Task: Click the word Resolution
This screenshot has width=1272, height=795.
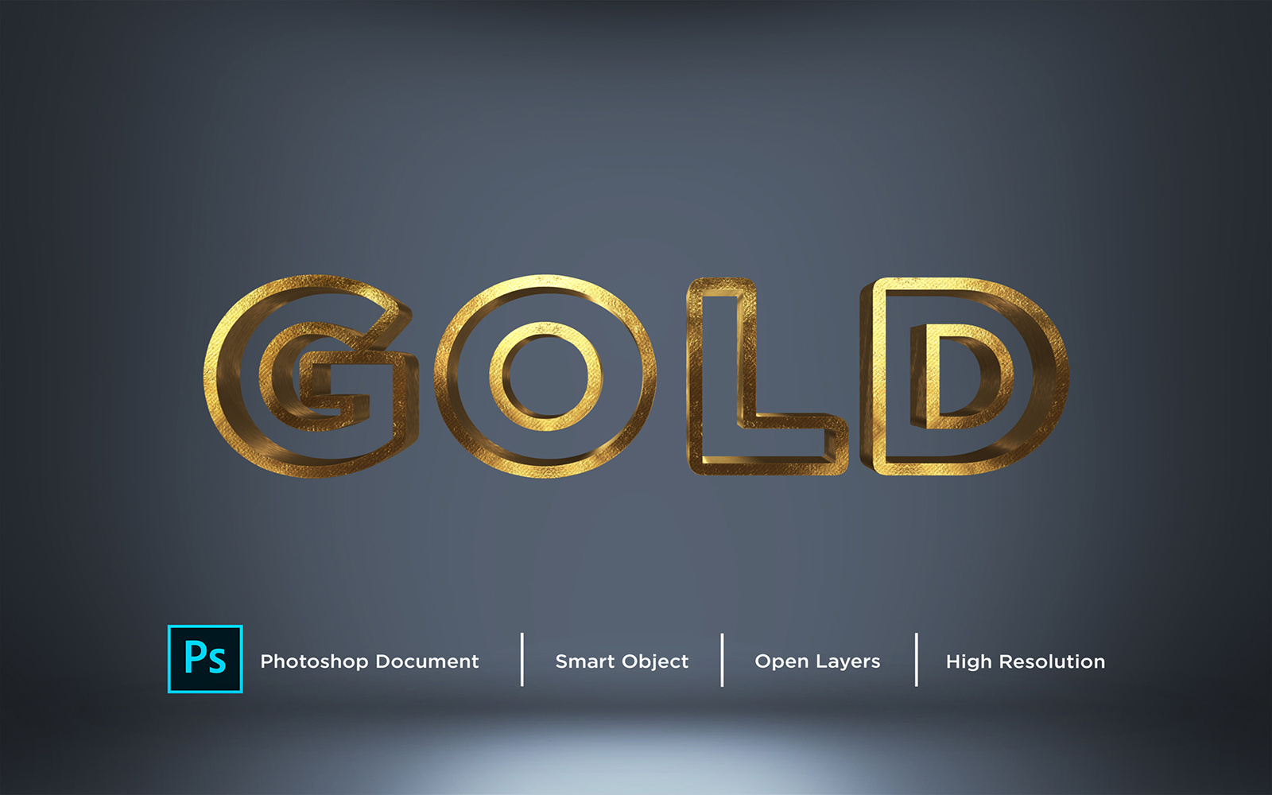Action: [1052, 661]
